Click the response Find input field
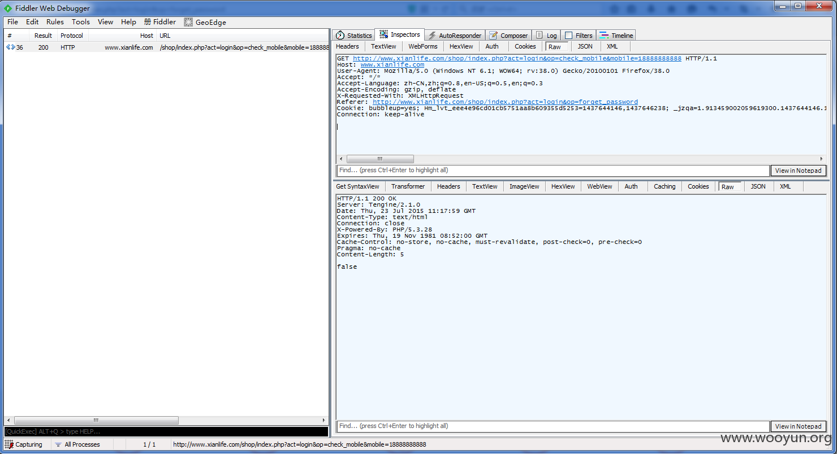 click(x=553, y=426)
